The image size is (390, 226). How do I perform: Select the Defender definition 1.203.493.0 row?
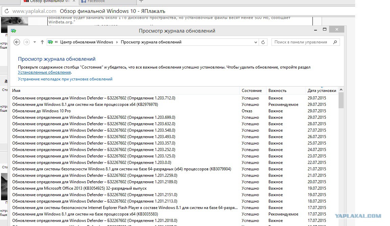(174, 137)
